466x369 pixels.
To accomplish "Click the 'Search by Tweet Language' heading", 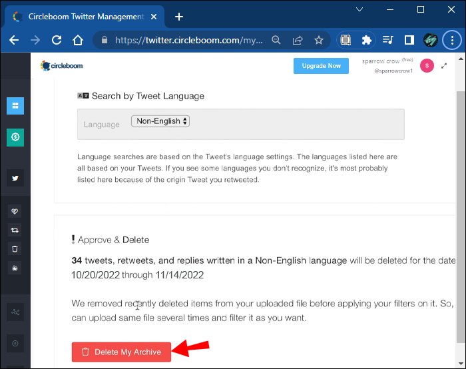I will pos(148,96).
